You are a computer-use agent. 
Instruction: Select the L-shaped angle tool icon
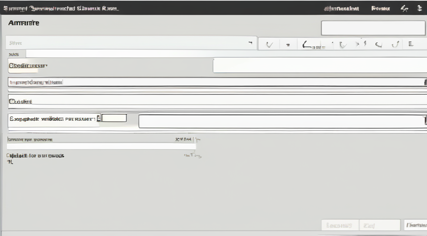(x=308, y=45)
